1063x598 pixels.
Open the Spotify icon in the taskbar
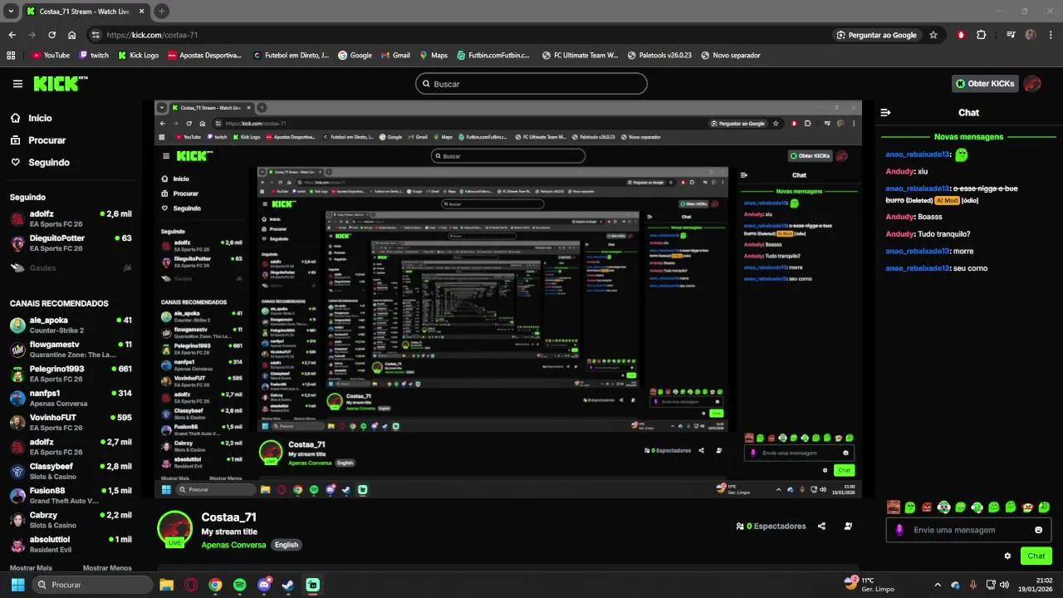[240, 585]
